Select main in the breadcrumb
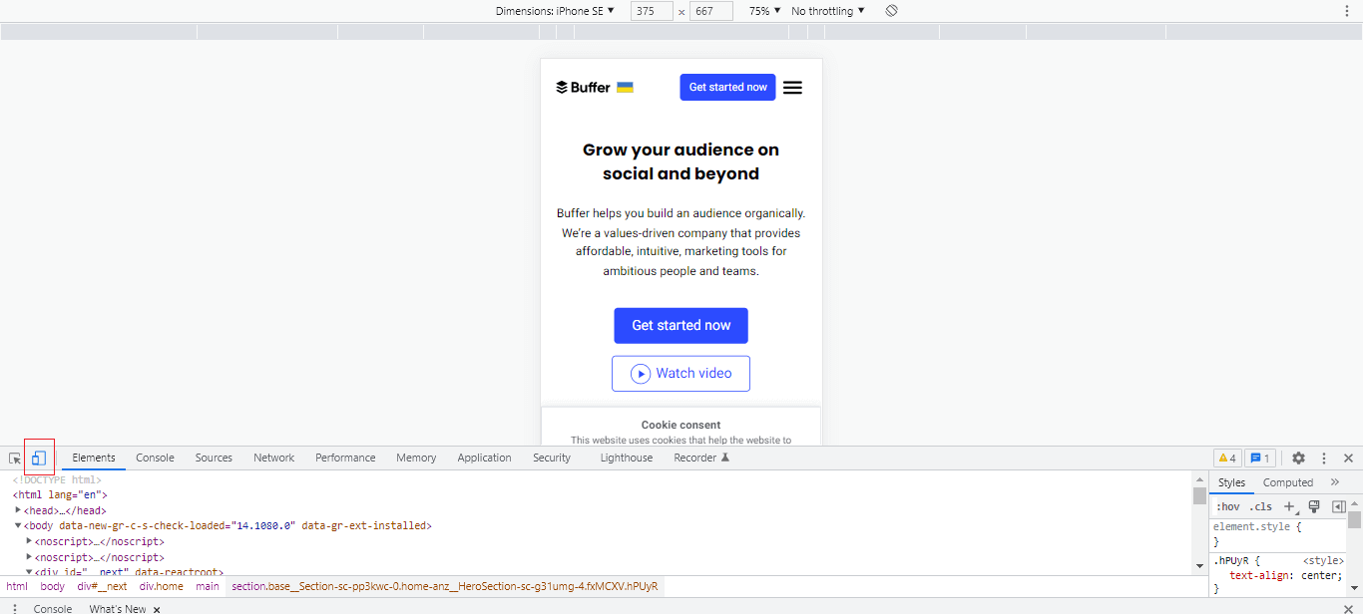This screenshot has width=1363, height=614. click(208, 586)
